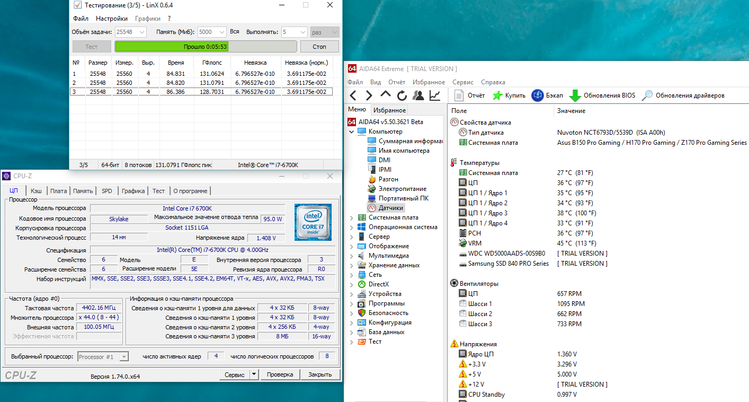Image resolution: width=749 pixels, height=402 pixels.
Task: Go back with AIDA64 left arrow
Action: tap(353, 95)
